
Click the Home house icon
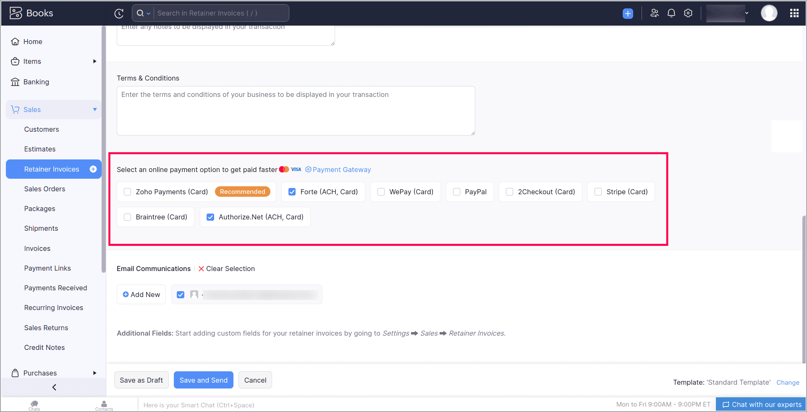pos(15,42)
